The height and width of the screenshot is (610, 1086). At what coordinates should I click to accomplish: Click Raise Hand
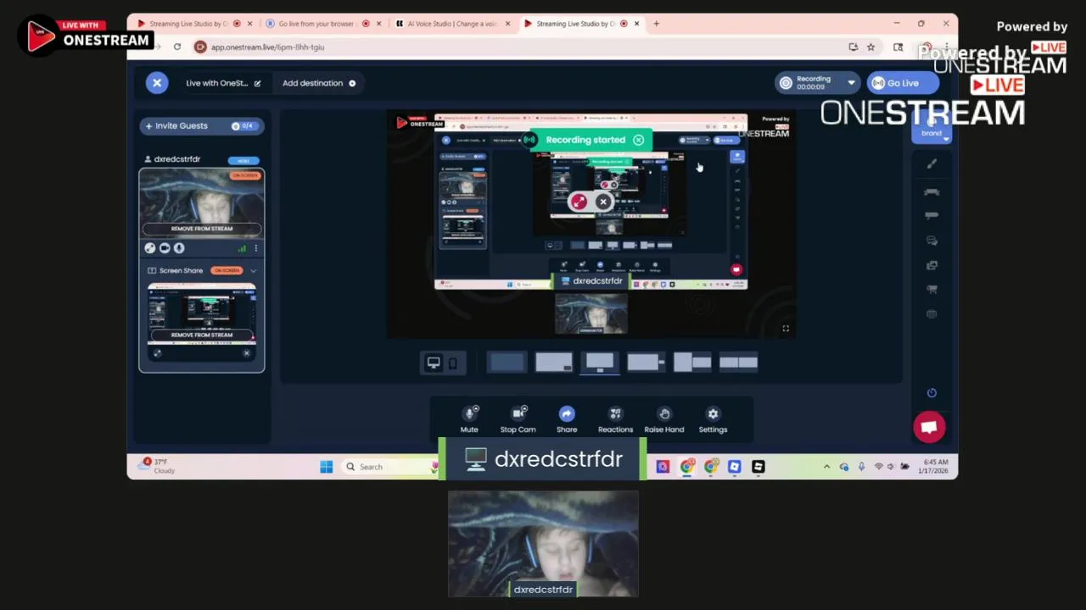coord(664,419)
